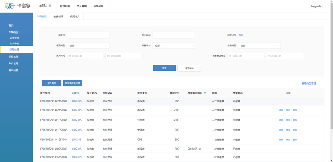
Task: Click the 缴费截止时间 end date field
Action: [x=284, y=56]
